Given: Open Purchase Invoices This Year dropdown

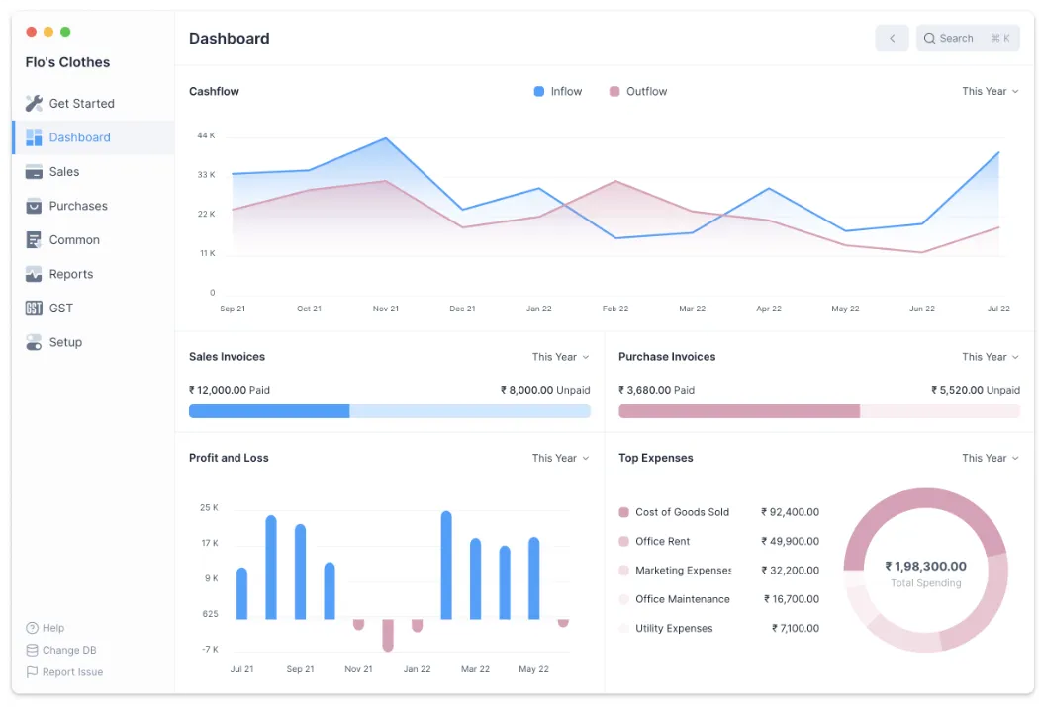Looking at the screenshot, I should pos(990,357).
